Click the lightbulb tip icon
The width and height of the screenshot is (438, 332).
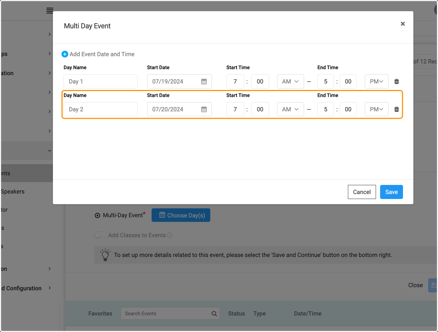tap(105, 255)
